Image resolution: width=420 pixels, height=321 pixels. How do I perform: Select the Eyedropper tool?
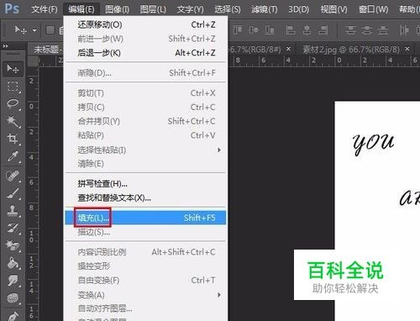[13, 156]
